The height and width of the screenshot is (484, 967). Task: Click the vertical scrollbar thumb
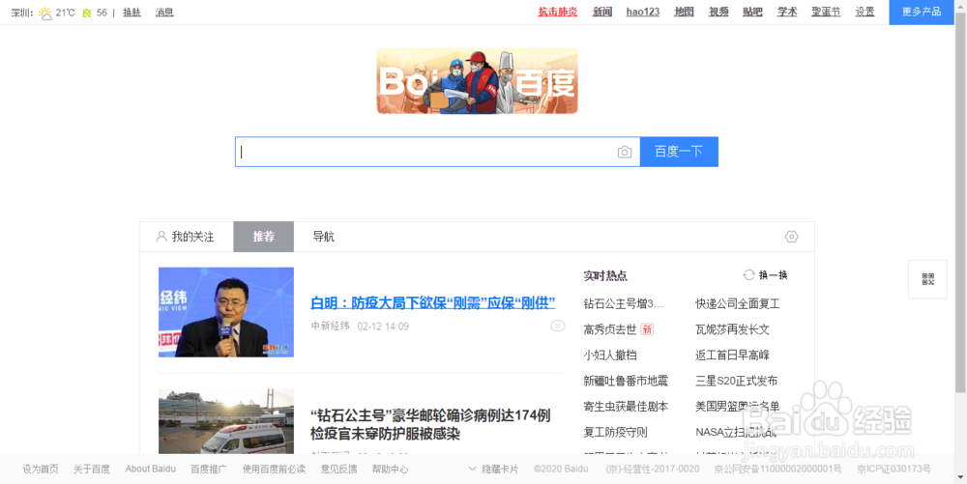click(960, 203)
